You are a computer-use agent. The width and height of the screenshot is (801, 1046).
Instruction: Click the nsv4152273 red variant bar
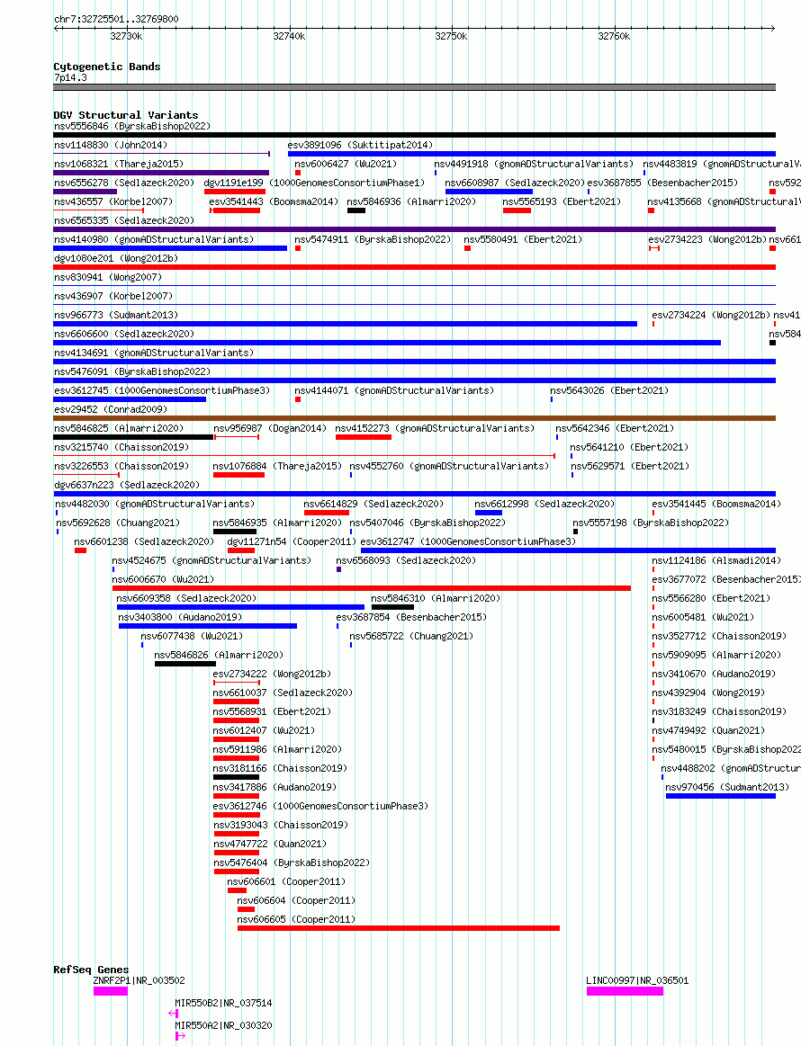click(363, 437)
